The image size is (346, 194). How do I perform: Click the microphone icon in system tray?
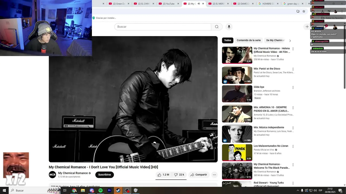[302, 190]
